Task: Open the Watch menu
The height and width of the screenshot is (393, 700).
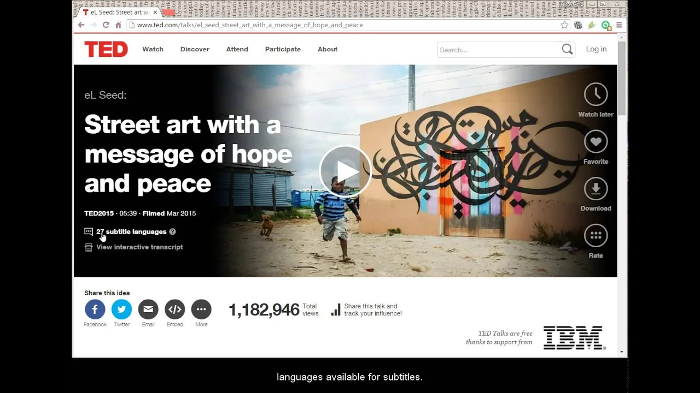Action: [153, 49]
